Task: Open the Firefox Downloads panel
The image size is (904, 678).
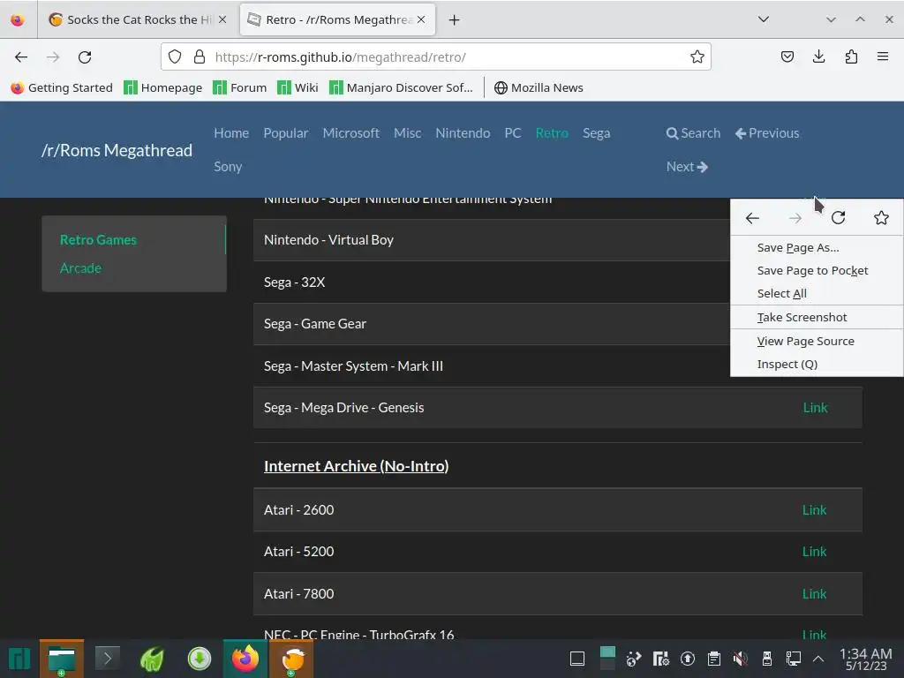Action: (x=818, y=56)
